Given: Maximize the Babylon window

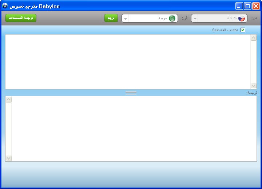Looking at the screenshot, I should 247,6.
